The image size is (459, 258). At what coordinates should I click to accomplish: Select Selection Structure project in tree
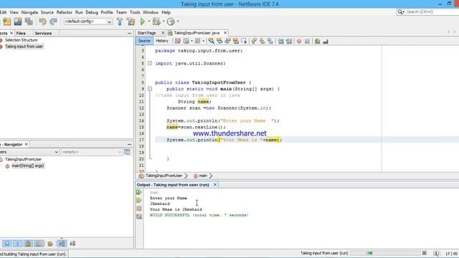(x=21, y=40)
